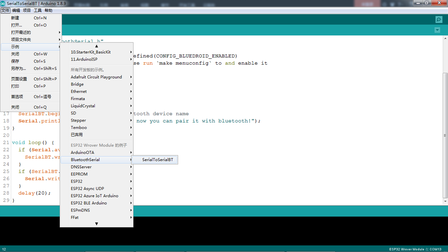The width and height of the screenshot is (448, 252).
Task: Click the Arduino logo in title bar
Action: point(3,3)
